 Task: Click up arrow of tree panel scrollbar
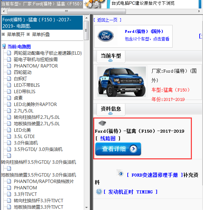coord(86,18)
